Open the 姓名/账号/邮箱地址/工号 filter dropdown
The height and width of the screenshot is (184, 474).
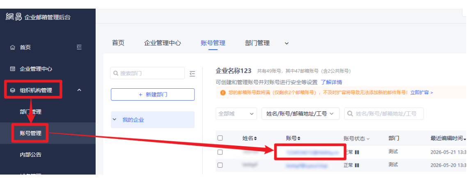[x=300, y=114]
